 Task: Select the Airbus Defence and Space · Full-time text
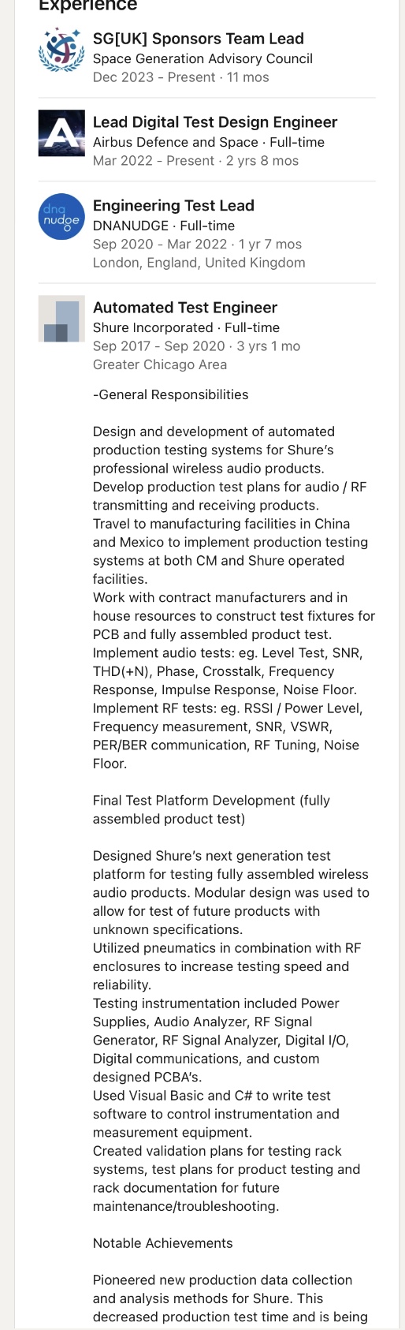point(209,142)
